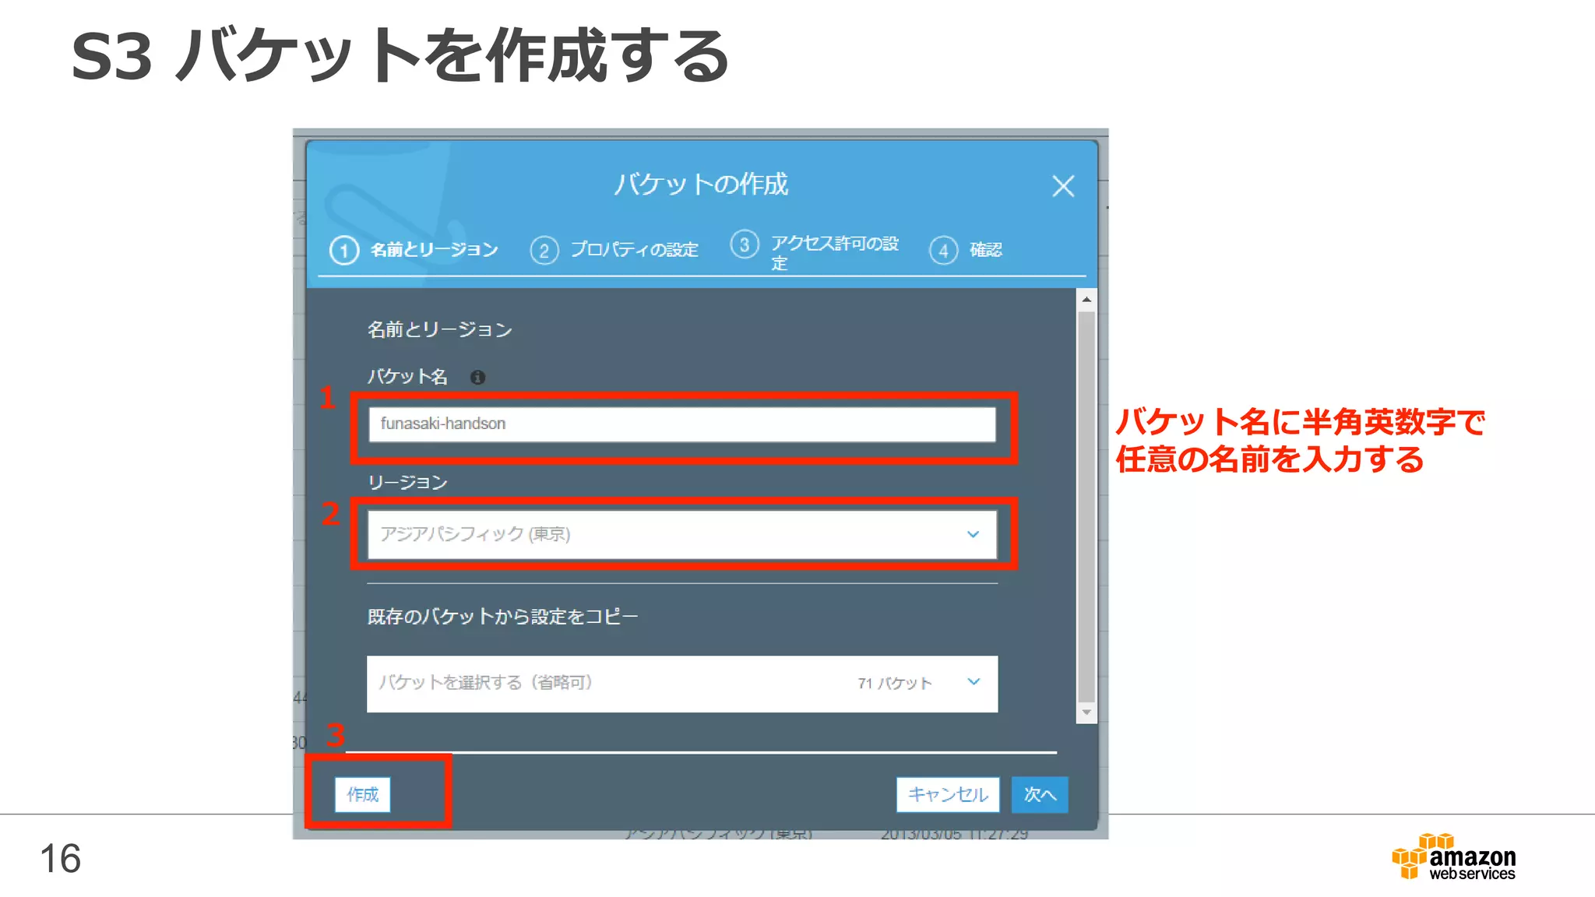The width and height of the screenshot is (1595, 897).
Task: Click the scrollbar up arrow in the dialog
Action: 1086,300
